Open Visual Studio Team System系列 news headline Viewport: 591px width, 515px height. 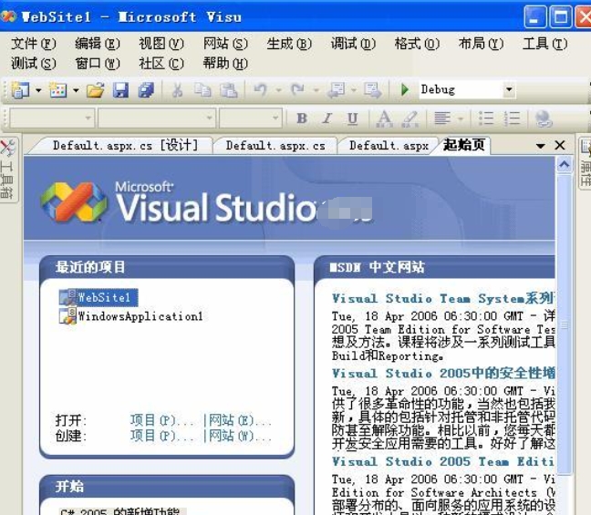point(443,298)
